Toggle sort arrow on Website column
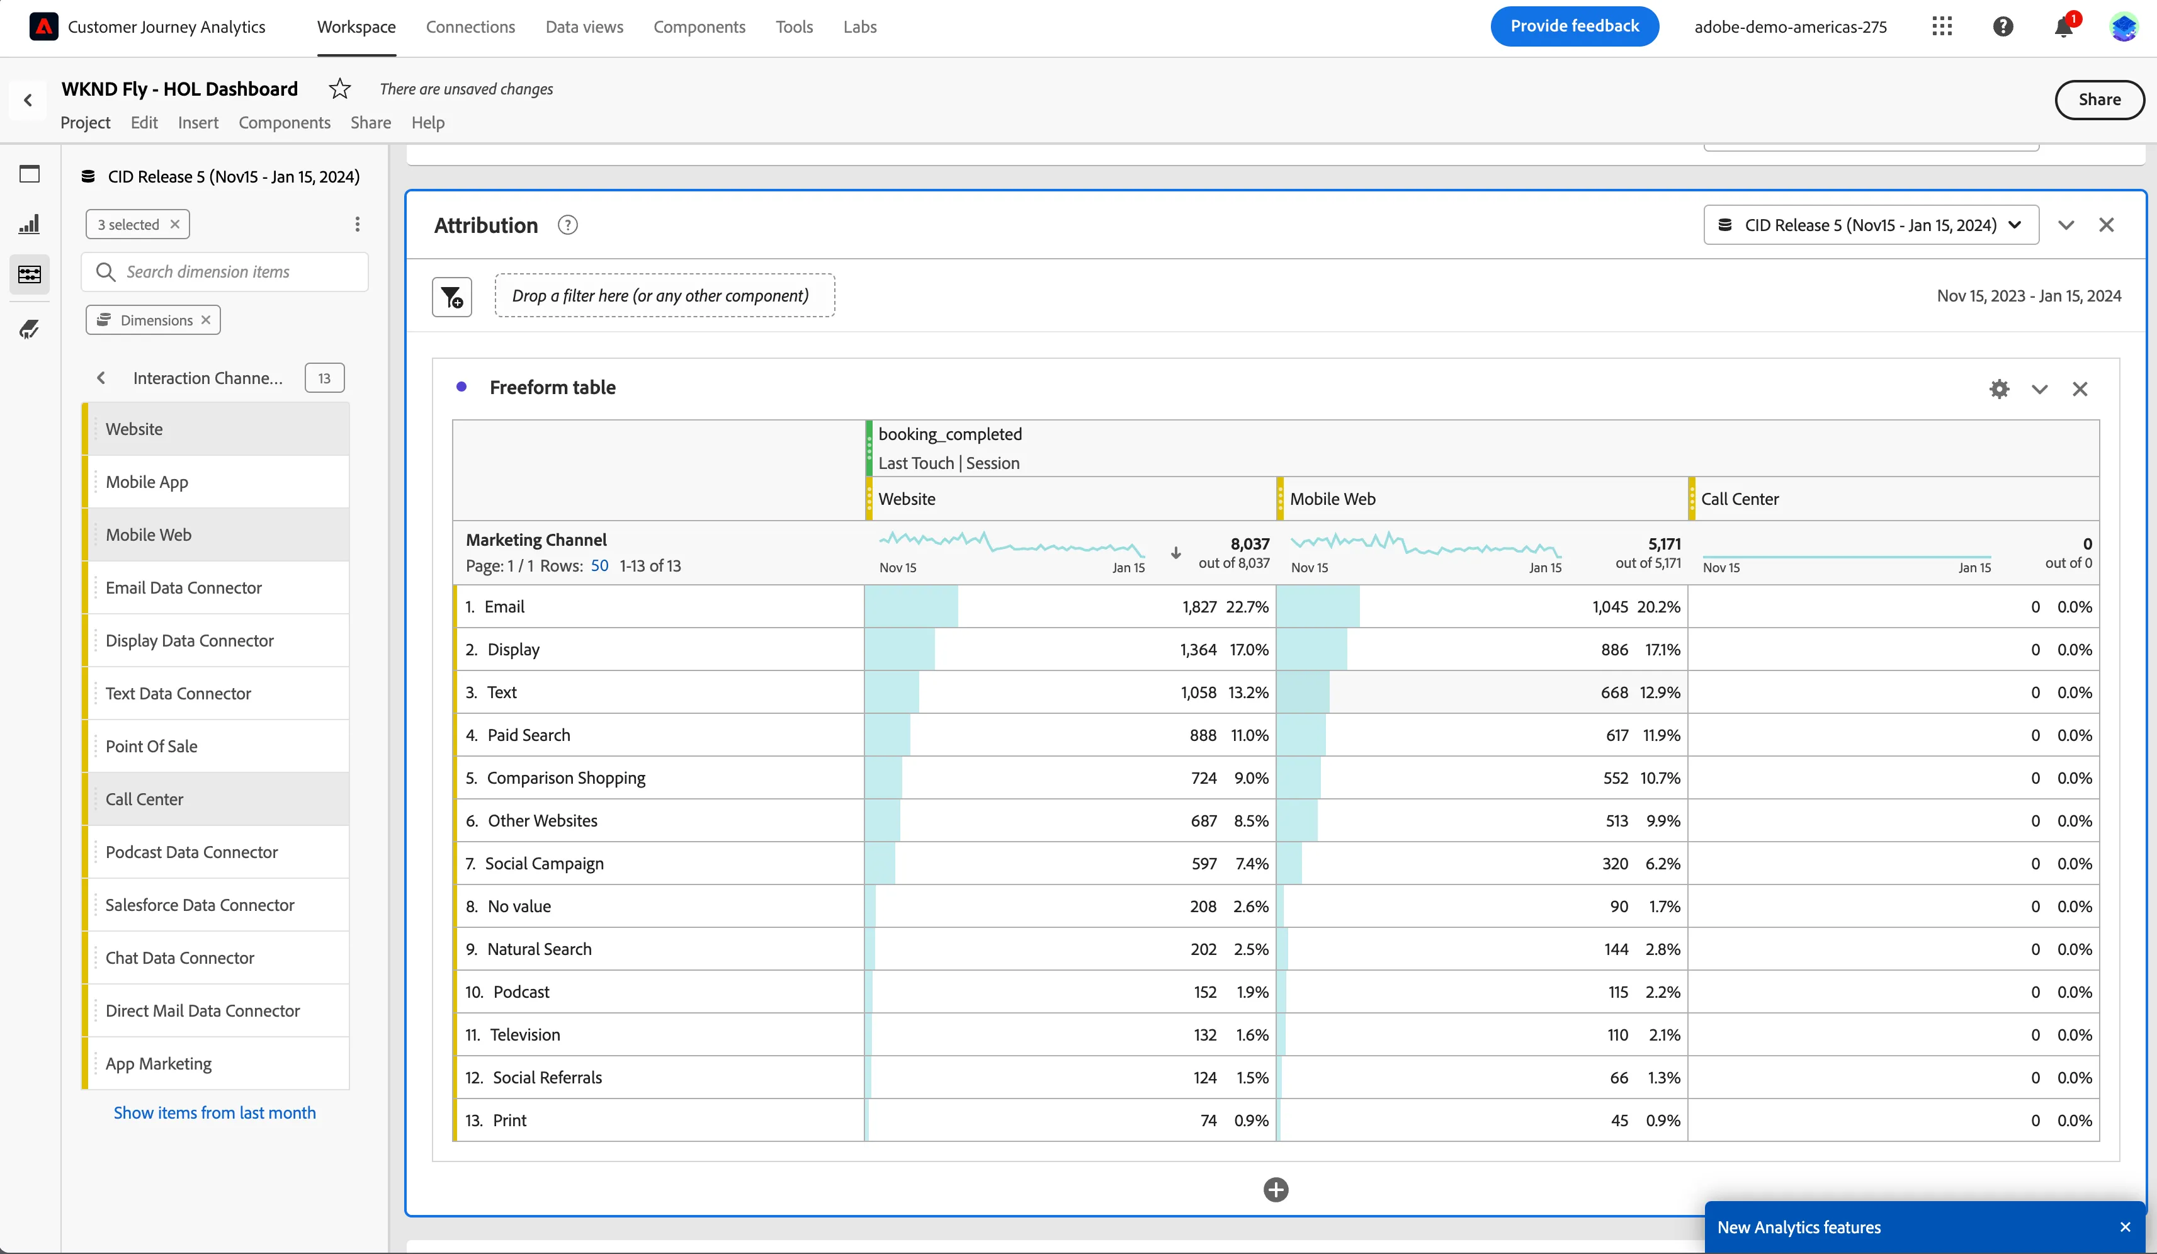Image resolution: width=2157 pixels, height=1254 pixels. 1176,553
